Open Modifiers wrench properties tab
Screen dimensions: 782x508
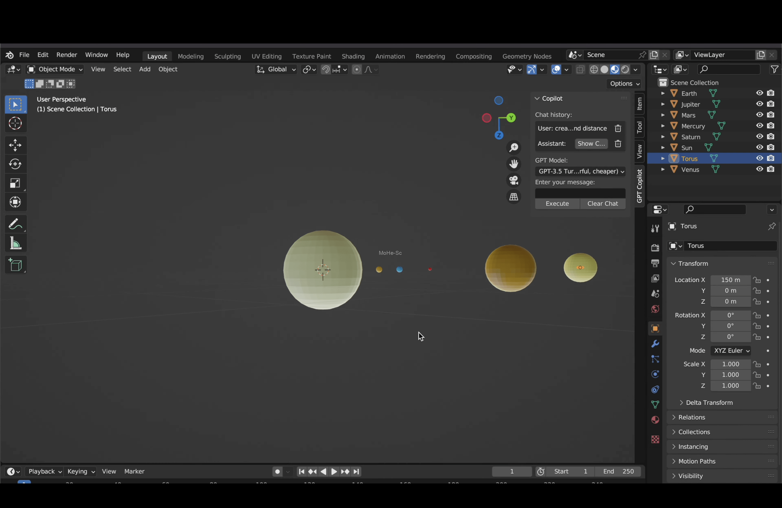click(x=655, y=344)
